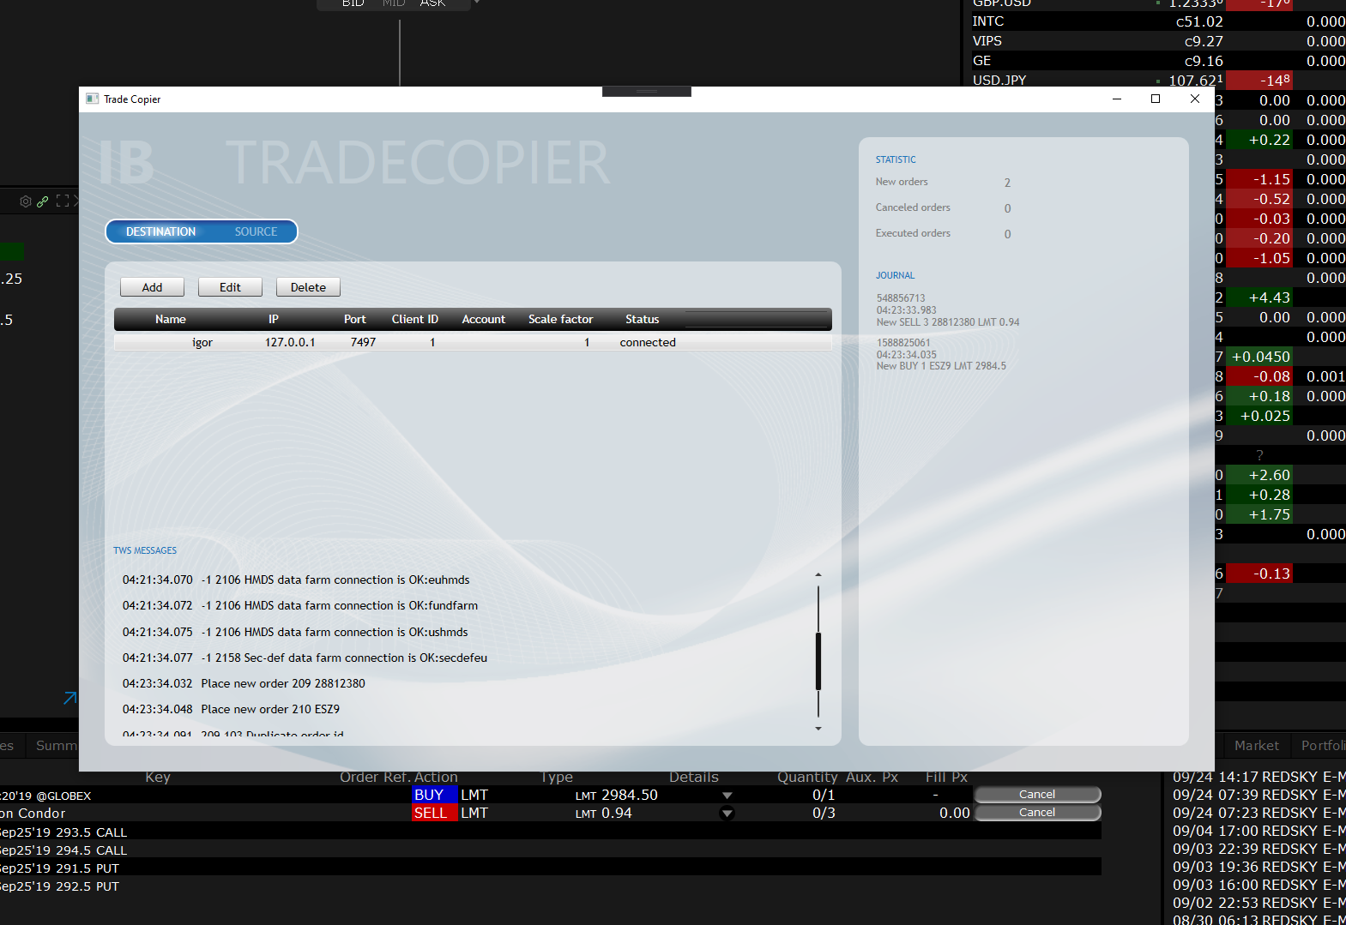This screenshot has height=925, width=1346.
Task: Select the igor connection row name
Action: click(x=202, y=342)
